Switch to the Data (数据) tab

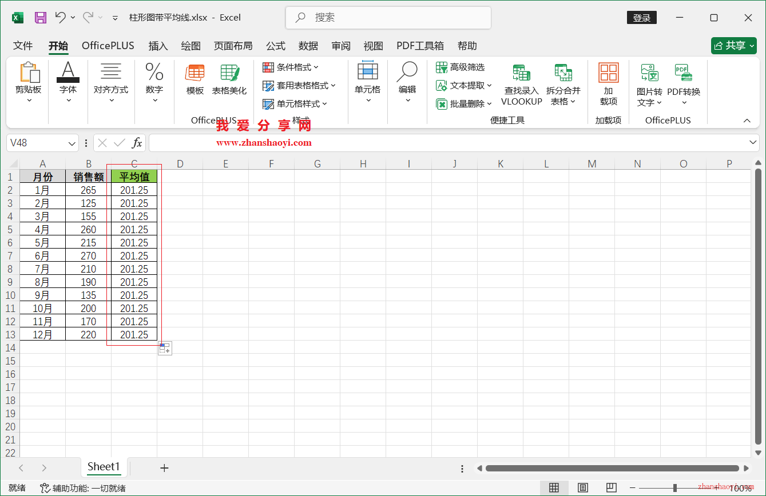(x=308, y=46)
